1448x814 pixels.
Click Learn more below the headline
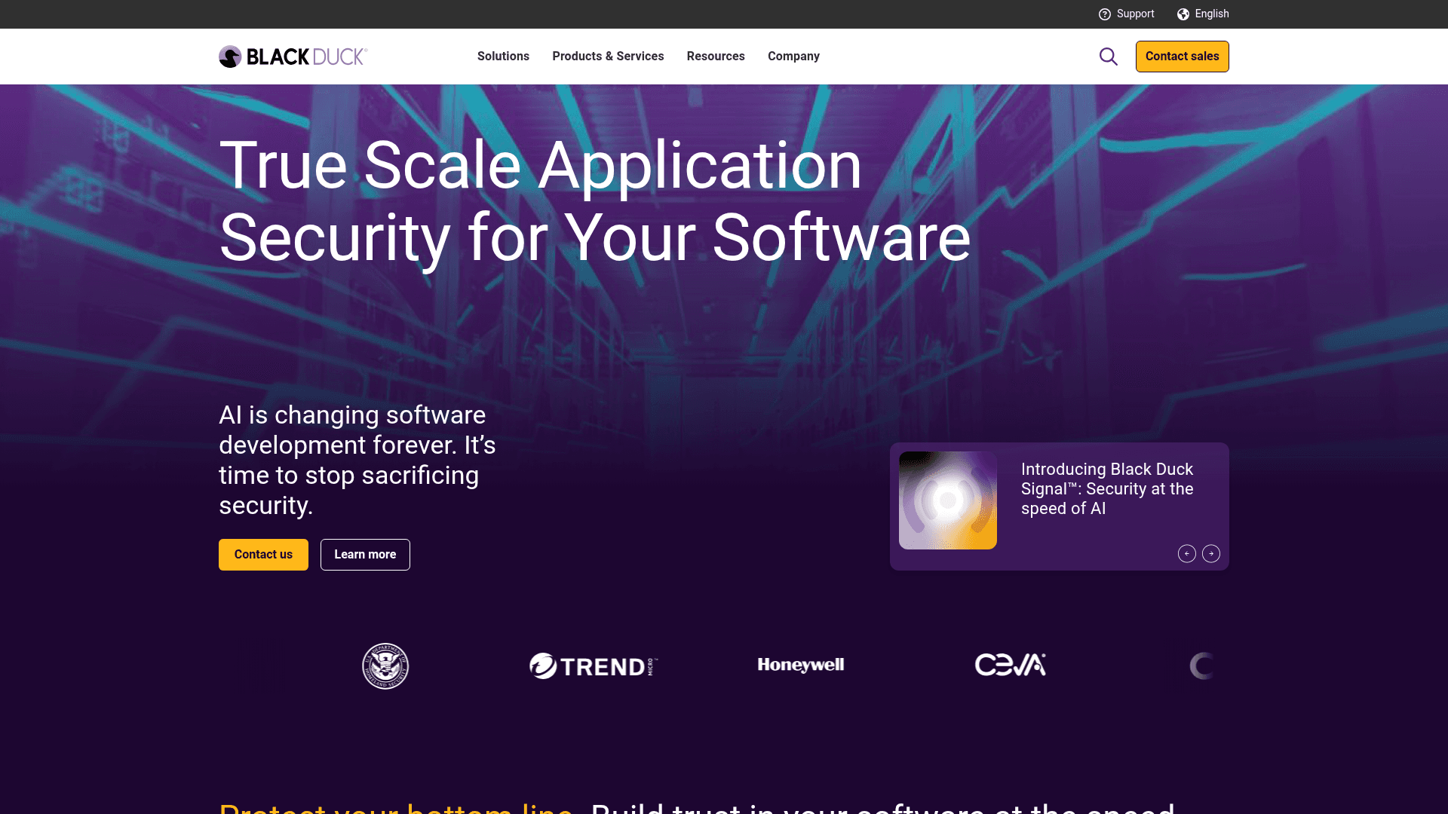point(365,554)
